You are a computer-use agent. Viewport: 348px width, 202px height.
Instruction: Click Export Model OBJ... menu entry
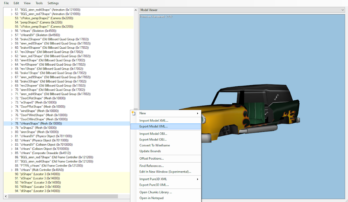tap(153, 140)
